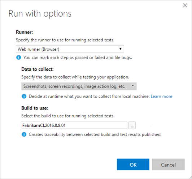This screenshot has width=192, height=179.
Task: Confirm with the OK button
Action: [133, 165]
